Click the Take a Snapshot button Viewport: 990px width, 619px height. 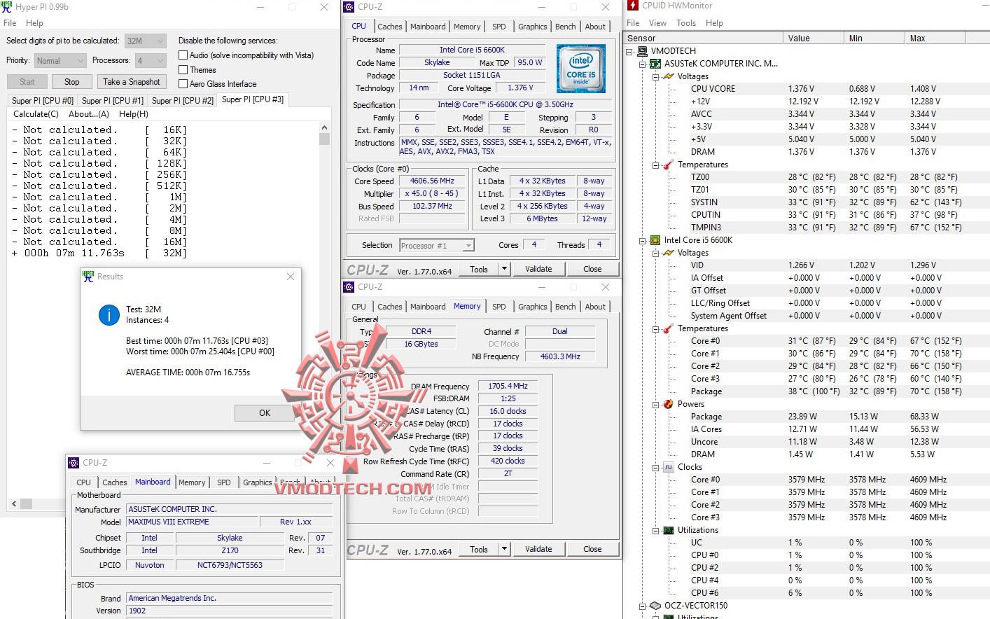132,81
